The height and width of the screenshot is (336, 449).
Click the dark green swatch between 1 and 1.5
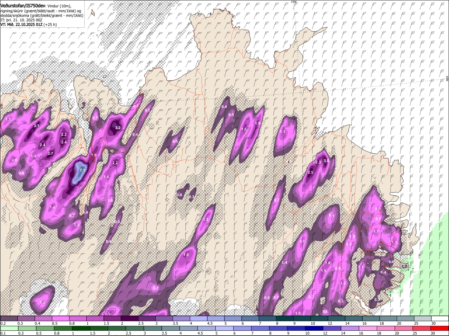click(x=81, y=329)
